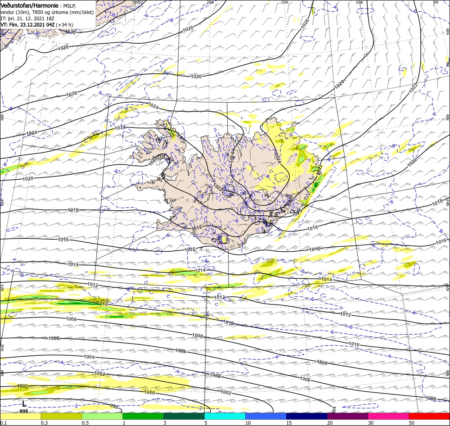Select the red 50 mm legend color band
Viewport: 450px width, 426px height.
[x=429, y=416]
